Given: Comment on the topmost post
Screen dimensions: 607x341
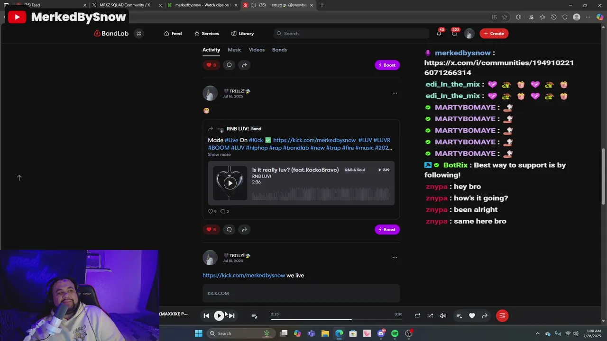Looking at the screenshot, I should pos(229,65).
